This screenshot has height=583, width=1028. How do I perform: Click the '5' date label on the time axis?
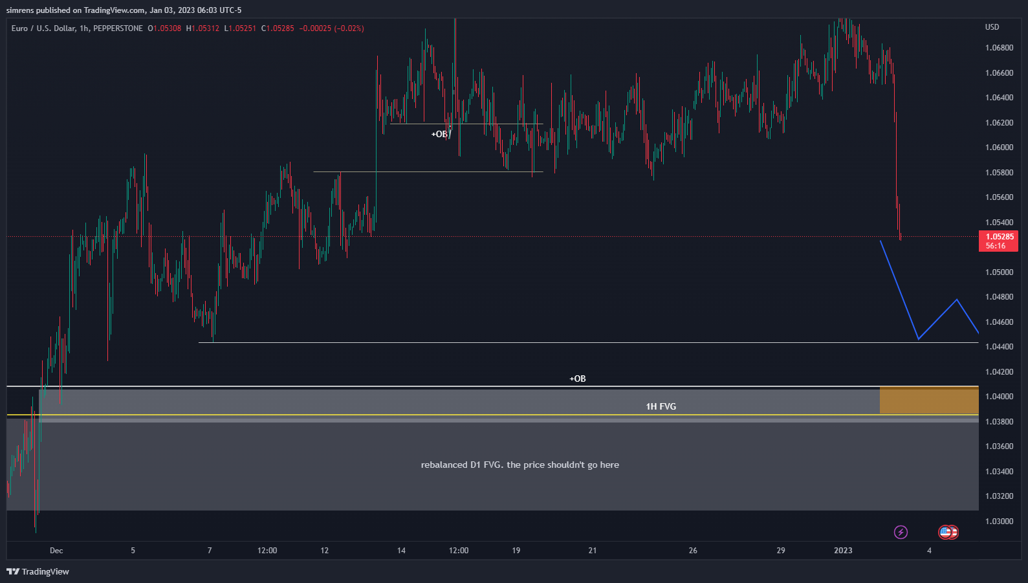[133, 551]
